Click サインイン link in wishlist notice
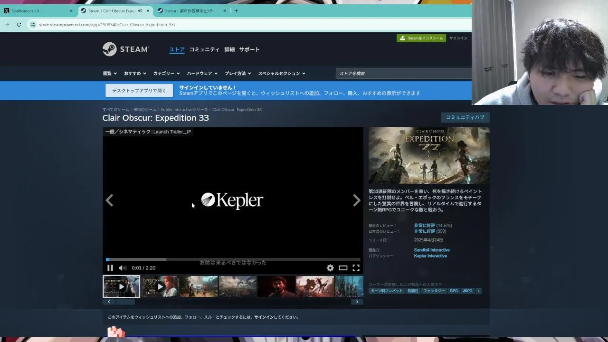This screenshot has height=342, width=608. click(x=264, y=317)
